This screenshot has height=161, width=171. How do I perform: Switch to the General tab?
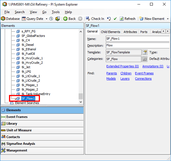click(x=92, y=31)
